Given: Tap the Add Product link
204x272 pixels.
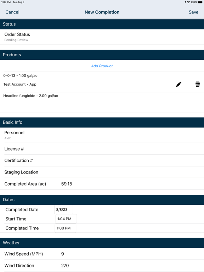Looking at the screenshot, I should [x=102, y=66].
